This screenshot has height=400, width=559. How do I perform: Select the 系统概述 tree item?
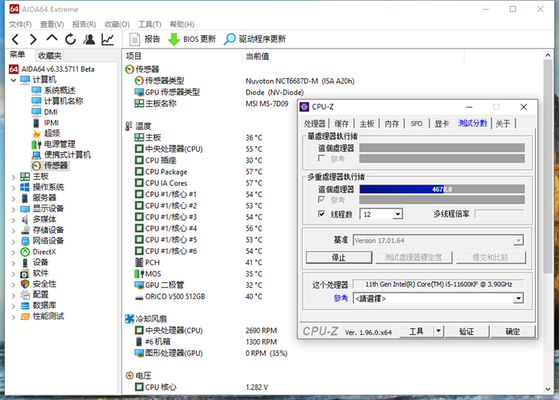pyautogui.click(x=54, y=90)
